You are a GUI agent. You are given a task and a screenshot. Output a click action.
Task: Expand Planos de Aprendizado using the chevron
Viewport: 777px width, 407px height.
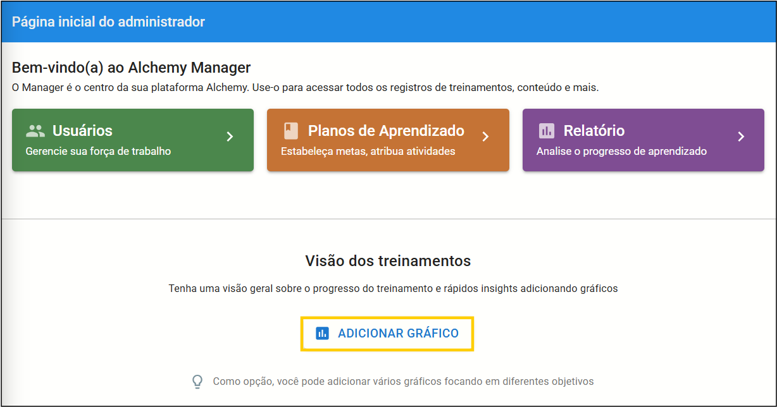(x=485, y=137)
